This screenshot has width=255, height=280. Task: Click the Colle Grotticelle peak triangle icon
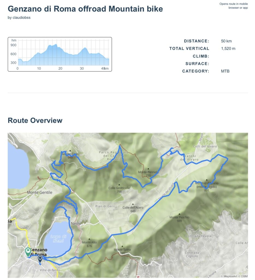119,185
